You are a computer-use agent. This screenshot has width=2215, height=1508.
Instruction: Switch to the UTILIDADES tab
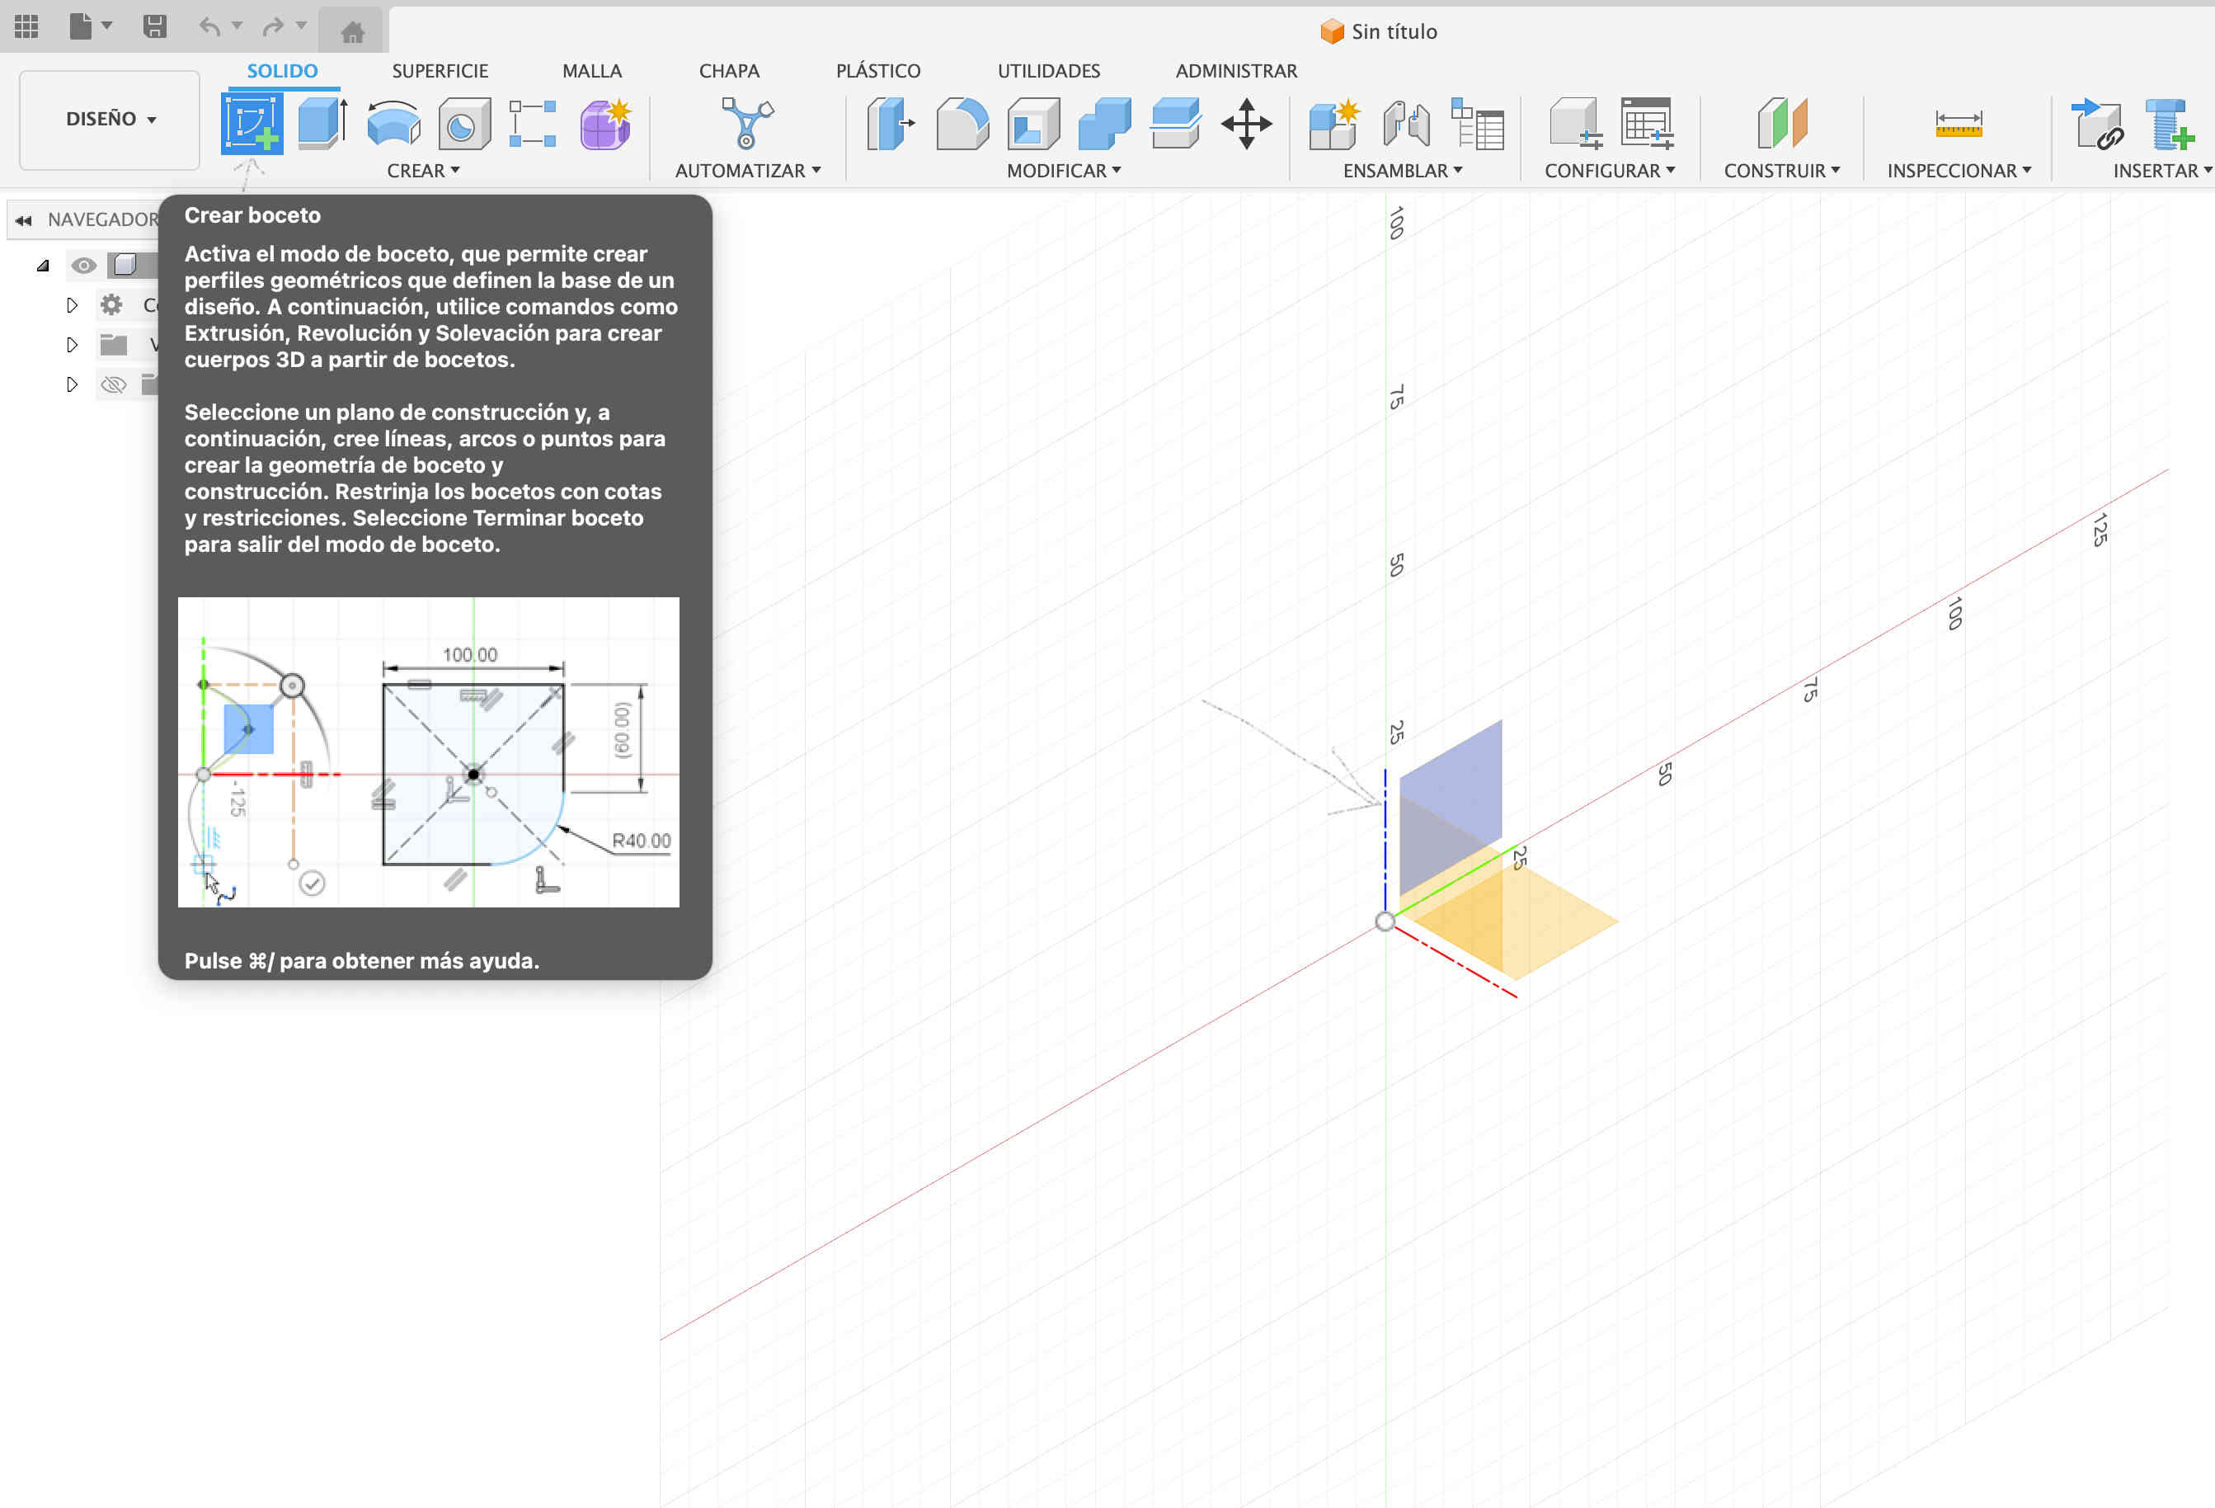[x=1048, y=72]
